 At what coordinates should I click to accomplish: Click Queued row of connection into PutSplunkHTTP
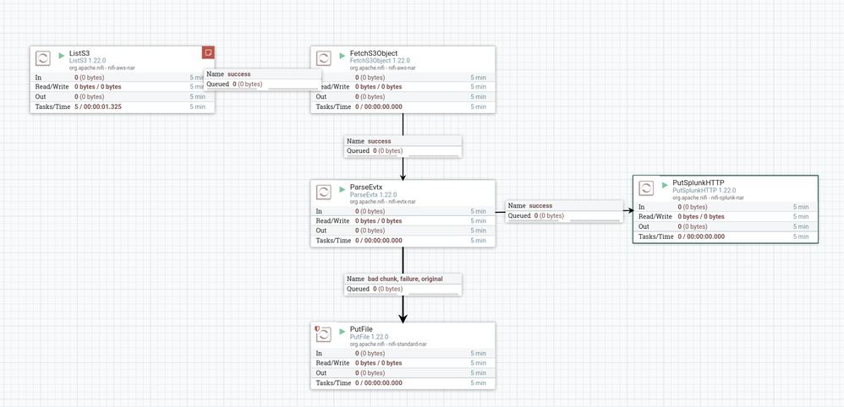pos(564,216)
